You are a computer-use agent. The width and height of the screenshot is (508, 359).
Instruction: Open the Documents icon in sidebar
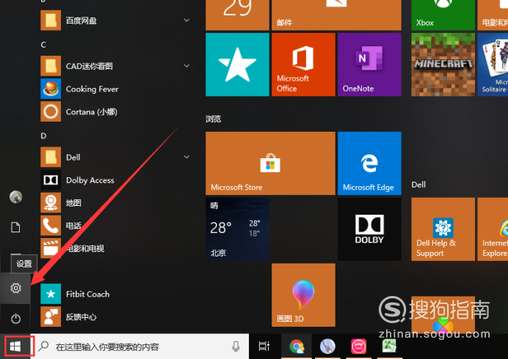15,227
